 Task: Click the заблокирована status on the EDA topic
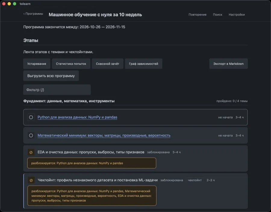158,152
